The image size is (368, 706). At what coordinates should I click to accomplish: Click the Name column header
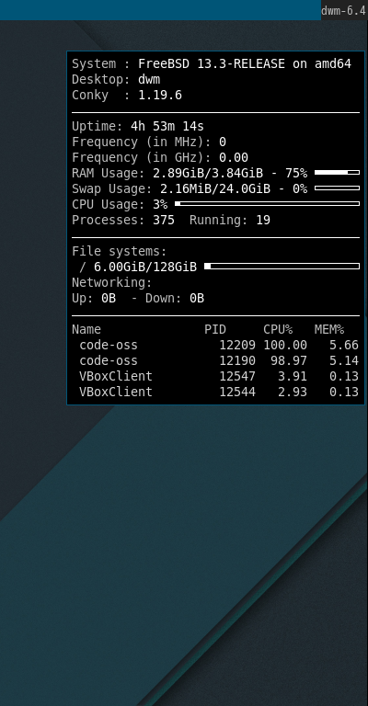pyautogui.click(x=86, y=330)
